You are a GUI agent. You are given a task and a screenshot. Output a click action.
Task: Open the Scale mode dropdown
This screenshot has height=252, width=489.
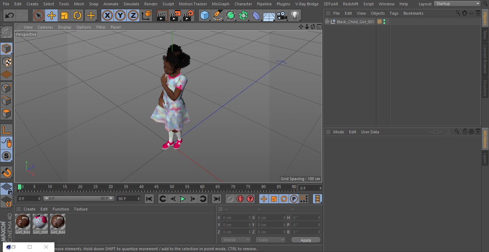click(x=271, y=240)
